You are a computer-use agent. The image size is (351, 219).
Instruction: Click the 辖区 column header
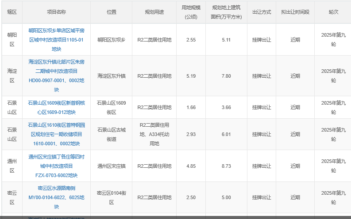click(12, 12)
